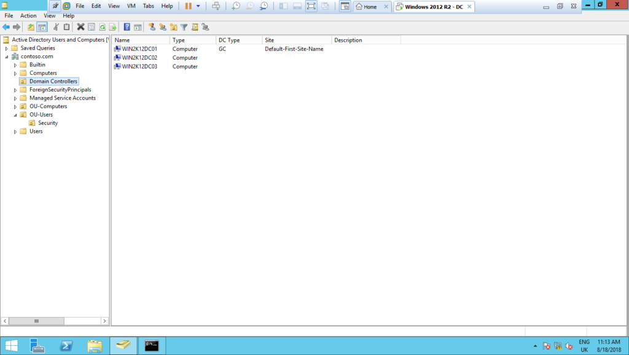Click the VMware pin toolbar icon
629x355 pixels.
[x=55, y=6]
